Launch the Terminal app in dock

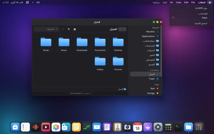[x=178, y=127]
